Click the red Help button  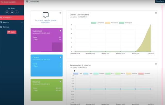click(12, 32)
